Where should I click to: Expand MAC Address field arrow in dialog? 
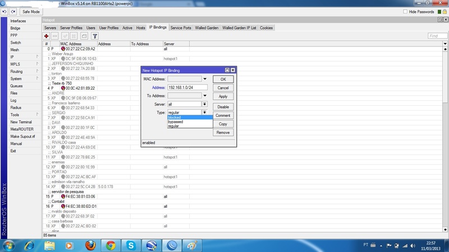[205, 79]
